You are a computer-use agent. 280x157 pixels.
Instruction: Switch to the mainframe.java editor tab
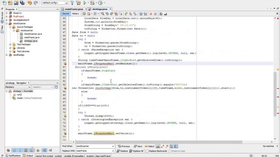click(74, 9)
